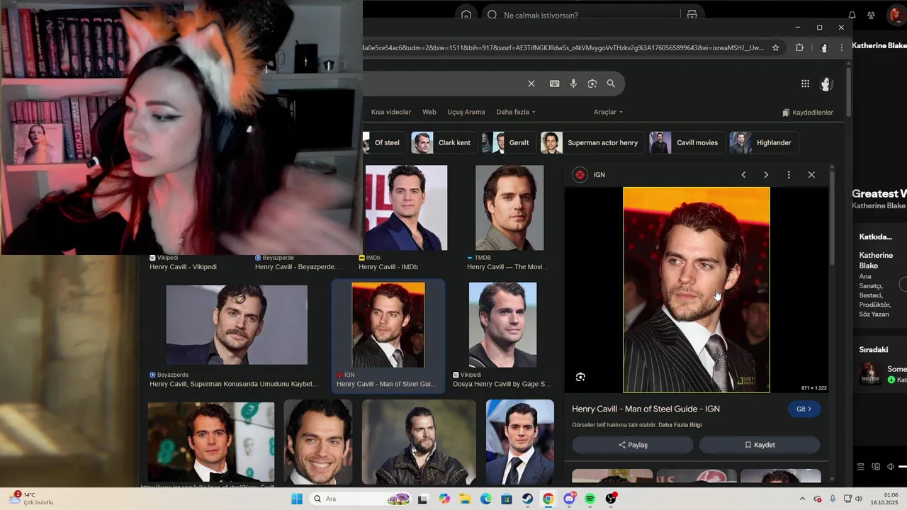
Task: Share the image with Paylaş button
Action: (x=633, y=445)
